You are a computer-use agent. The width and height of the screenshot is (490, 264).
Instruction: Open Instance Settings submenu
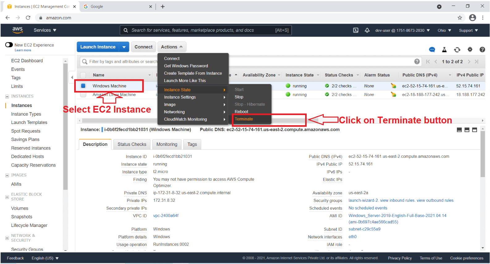193,97
